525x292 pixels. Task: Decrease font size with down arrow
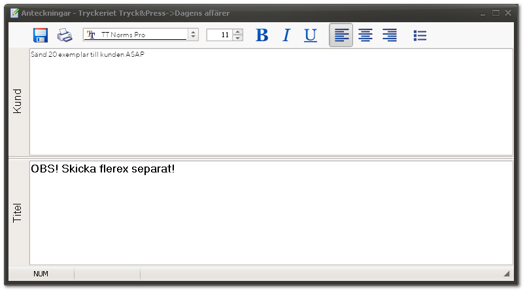point(238,38)
